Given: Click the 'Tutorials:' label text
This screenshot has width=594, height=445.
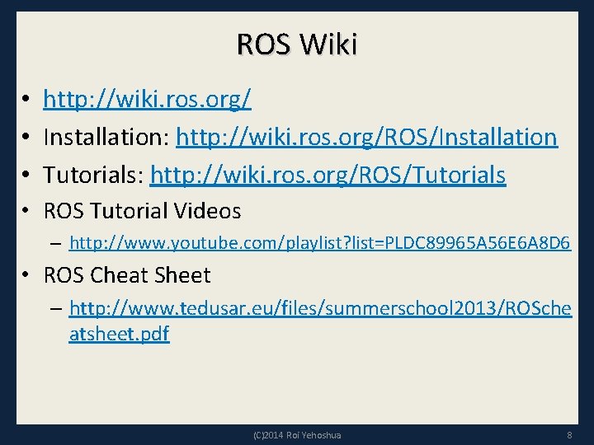Looking at the screenshot, I should 93,175.
